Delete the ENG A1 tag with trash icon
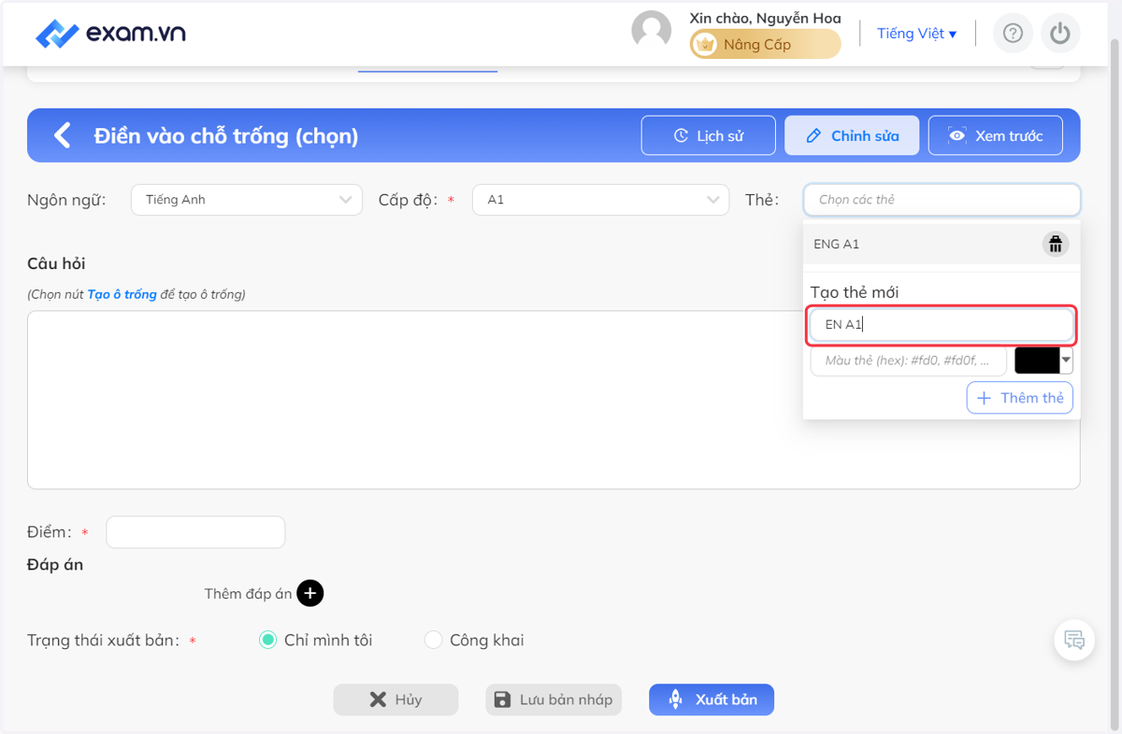Screen dimensions: 1122x734 (1055, 245)
